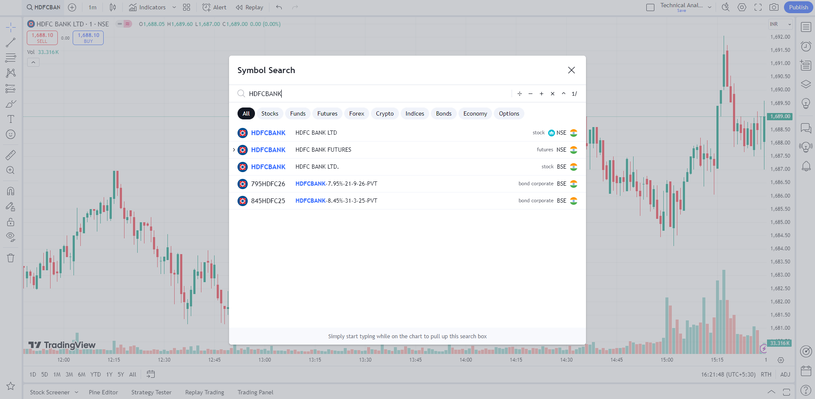This screenshot has height=399, width=815.
Task: Focus the symbol search input field
Action: point(378,93)
